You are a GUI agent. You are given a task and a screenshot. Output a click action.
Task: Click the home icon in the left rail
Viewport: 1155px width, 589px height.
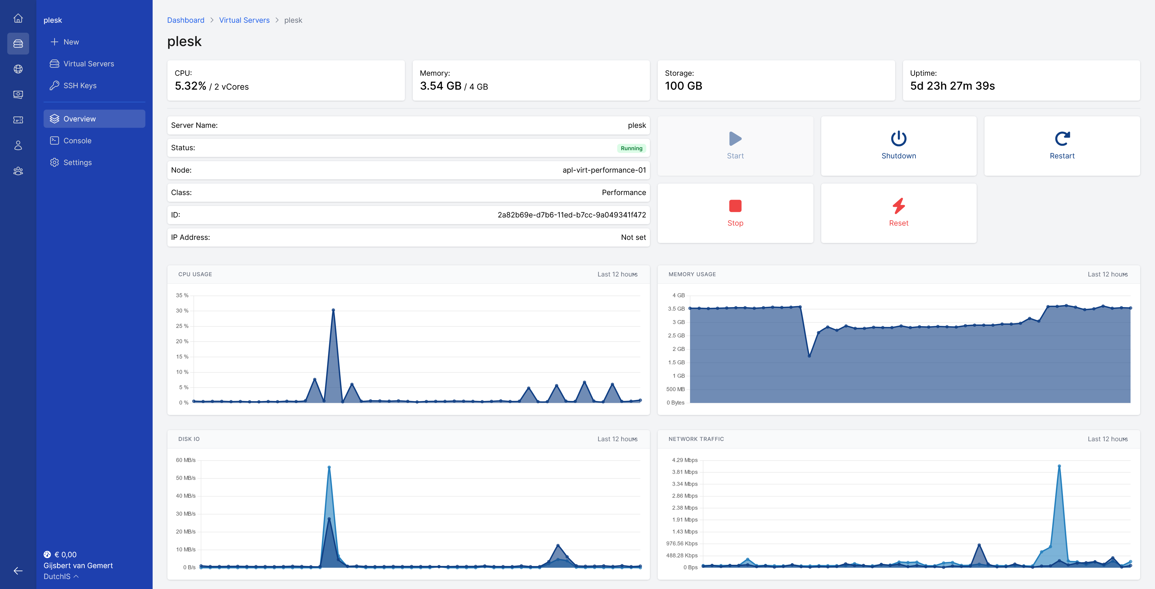coord(18,18)
